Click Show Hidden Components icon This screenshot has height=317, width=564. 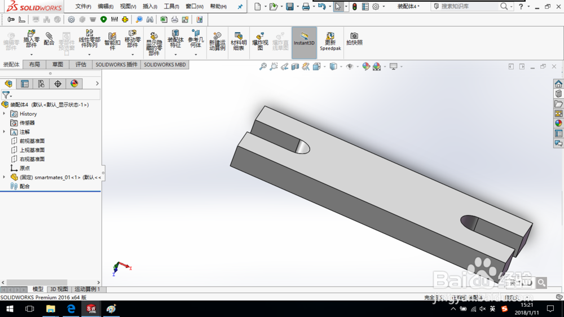[x=154, y=44]
